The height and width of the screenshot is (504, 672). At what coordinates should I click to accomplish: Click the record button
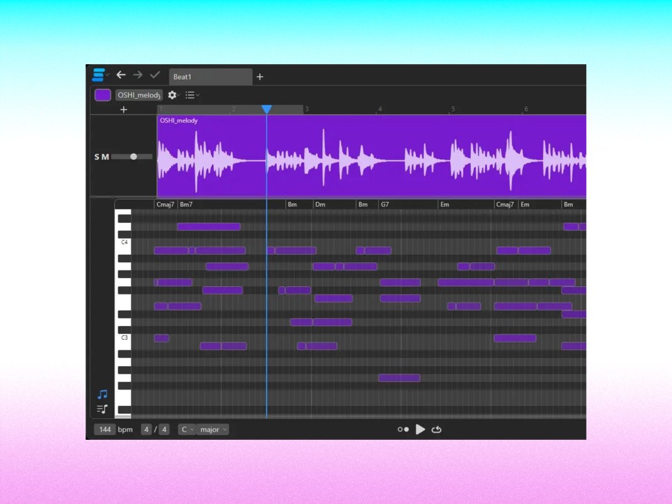click(403, 429)
